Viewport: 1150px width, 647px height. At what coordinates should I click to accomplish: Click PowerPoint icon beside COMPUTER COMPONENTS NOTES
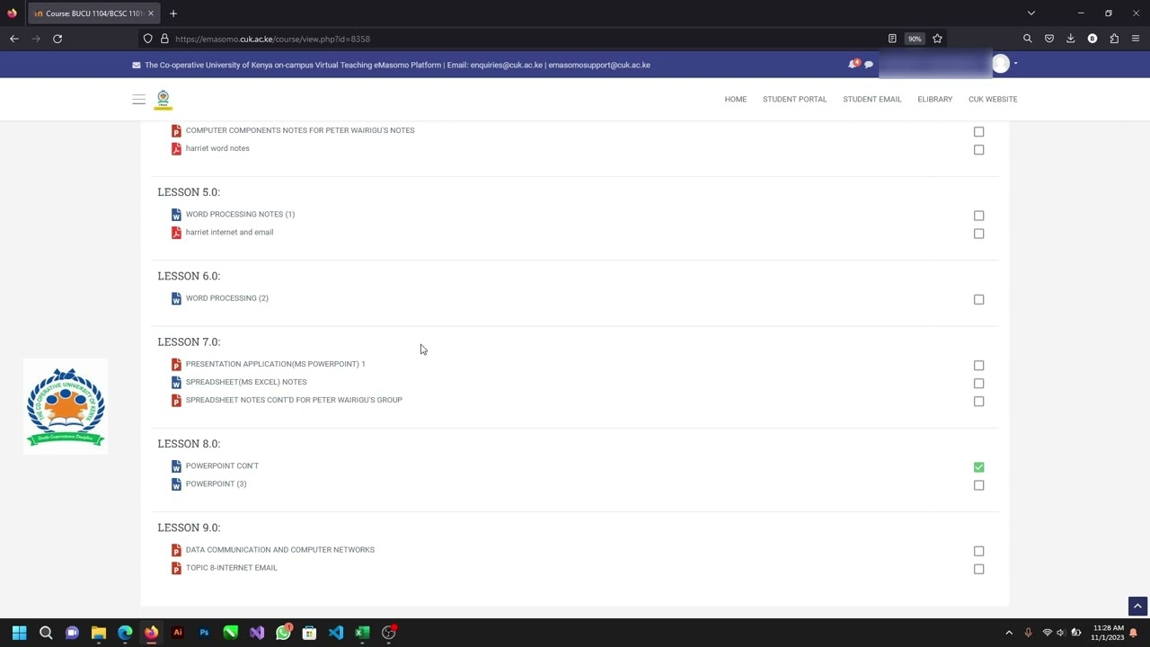click(x=176, y=131)
